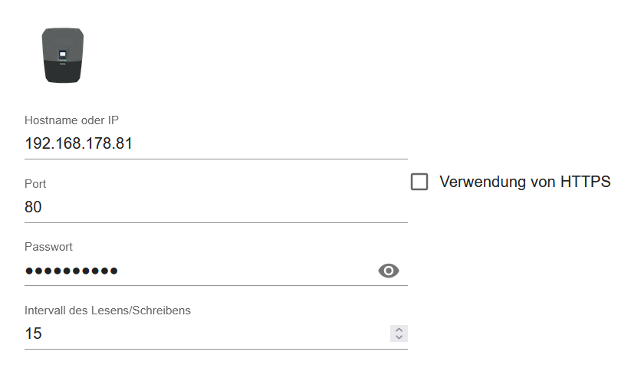Viewport: 641px width, 368px height.
Task: Increase the interval with the up arrow
Action: pos(399,329)
